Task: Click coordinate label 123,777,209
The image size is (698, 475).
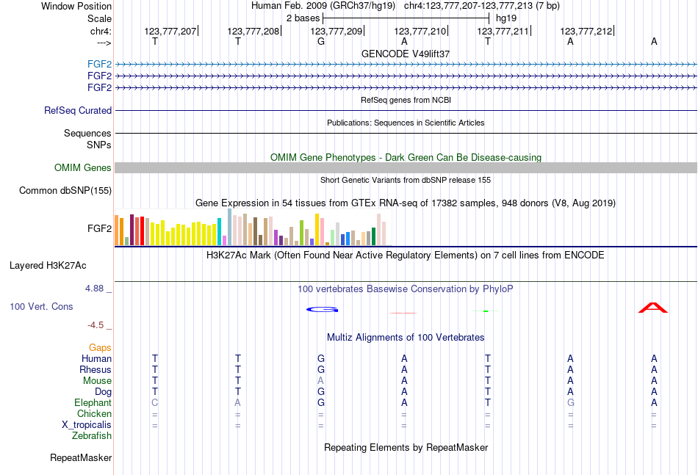Action: [x=336, y=31]
